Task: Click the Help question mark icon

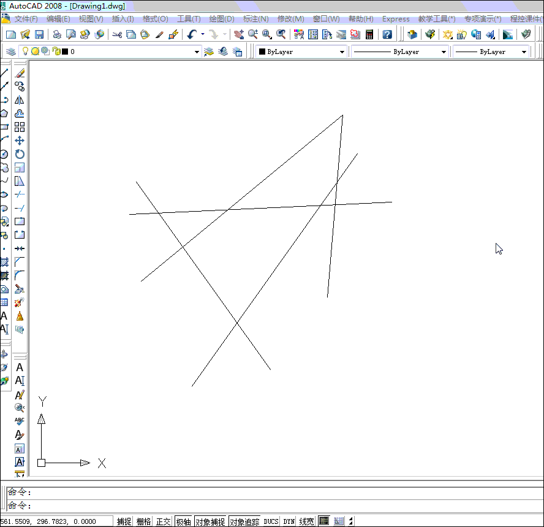Action: click(x=387, y=34)
